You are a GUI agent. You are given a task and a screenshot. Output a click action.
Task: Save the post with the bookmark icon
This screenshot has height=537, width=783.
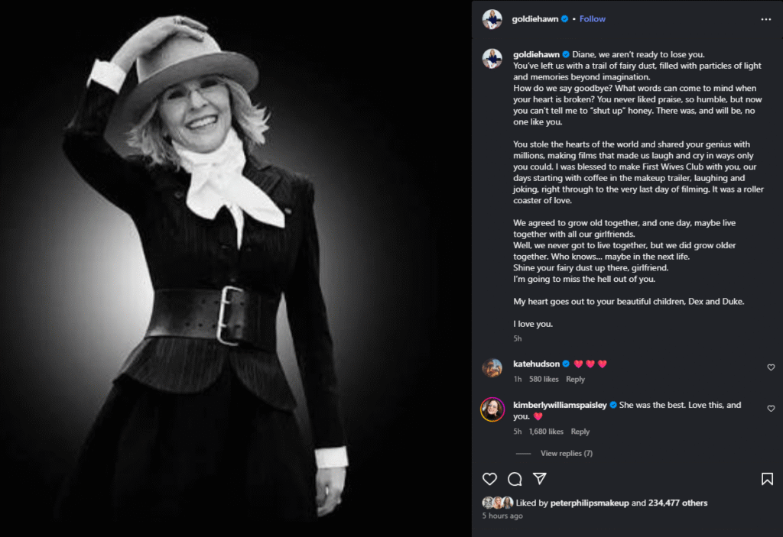coord(767,479)
